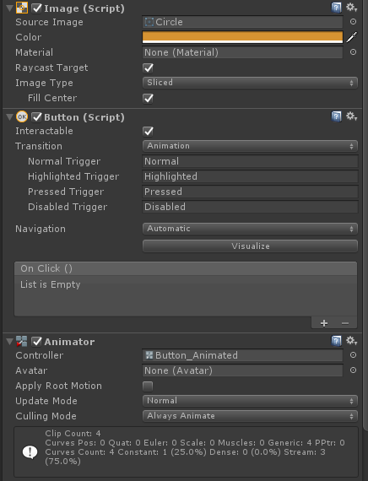Open gear settings menu for Image component
The height and width of the screenshot is (481, 368).
coord(351,7)
